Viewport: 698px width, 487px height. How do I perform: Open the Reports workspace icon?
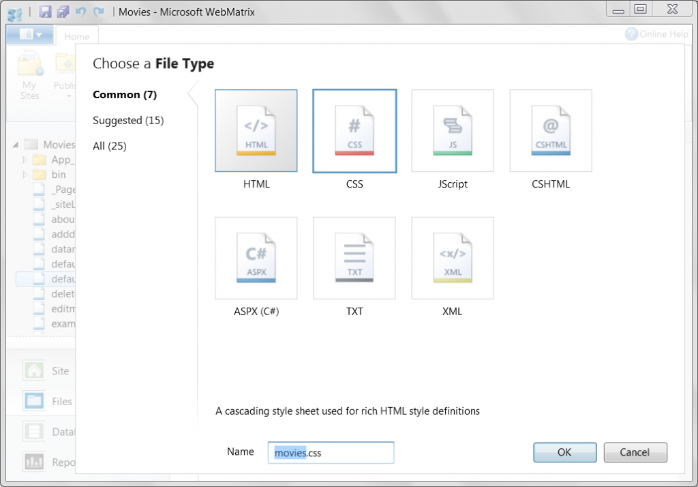[x=34, y=462]
